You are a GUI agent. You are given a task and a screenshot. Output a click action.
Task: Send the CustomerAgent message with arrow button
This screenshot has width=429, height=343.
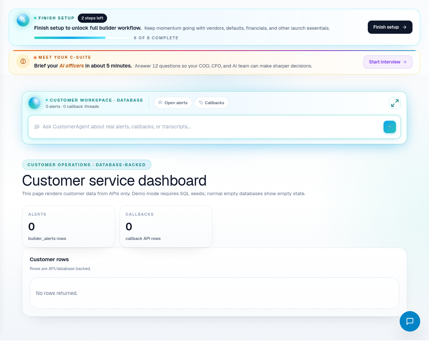[x=390, y=127]
